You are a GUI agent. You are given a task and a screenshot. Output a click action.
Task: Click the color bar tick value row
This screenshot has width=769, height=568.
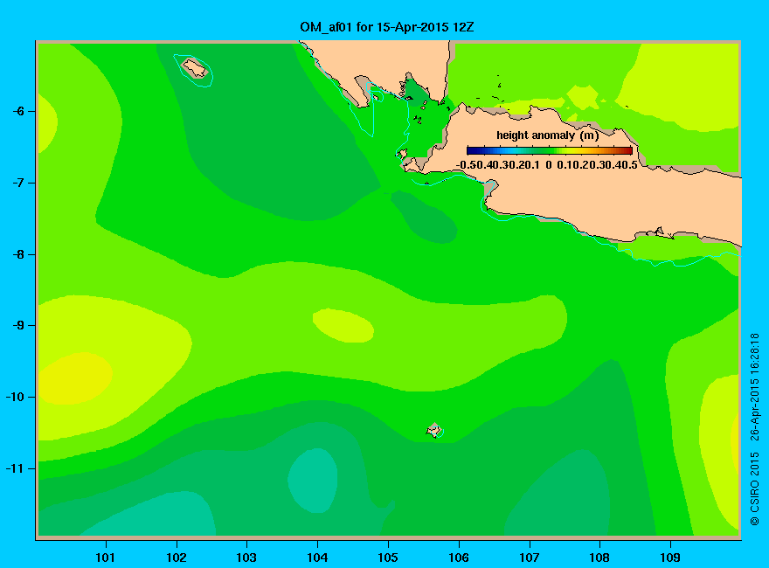(x=547, y=165)
